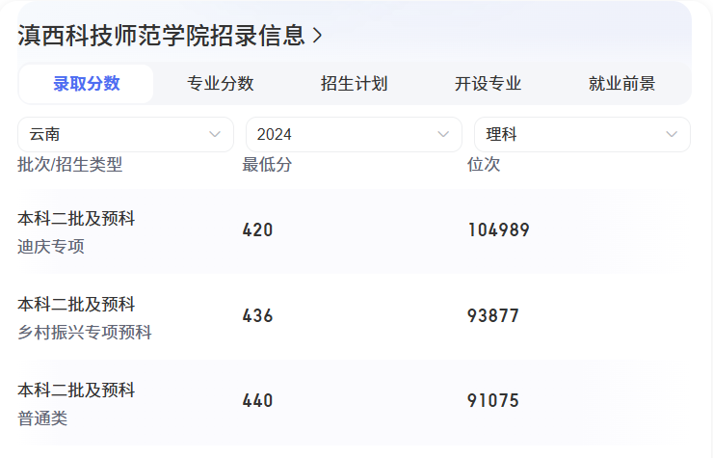Open the 开设专业 tab
This screenshot has width=713, height=458.
[488, 84]
